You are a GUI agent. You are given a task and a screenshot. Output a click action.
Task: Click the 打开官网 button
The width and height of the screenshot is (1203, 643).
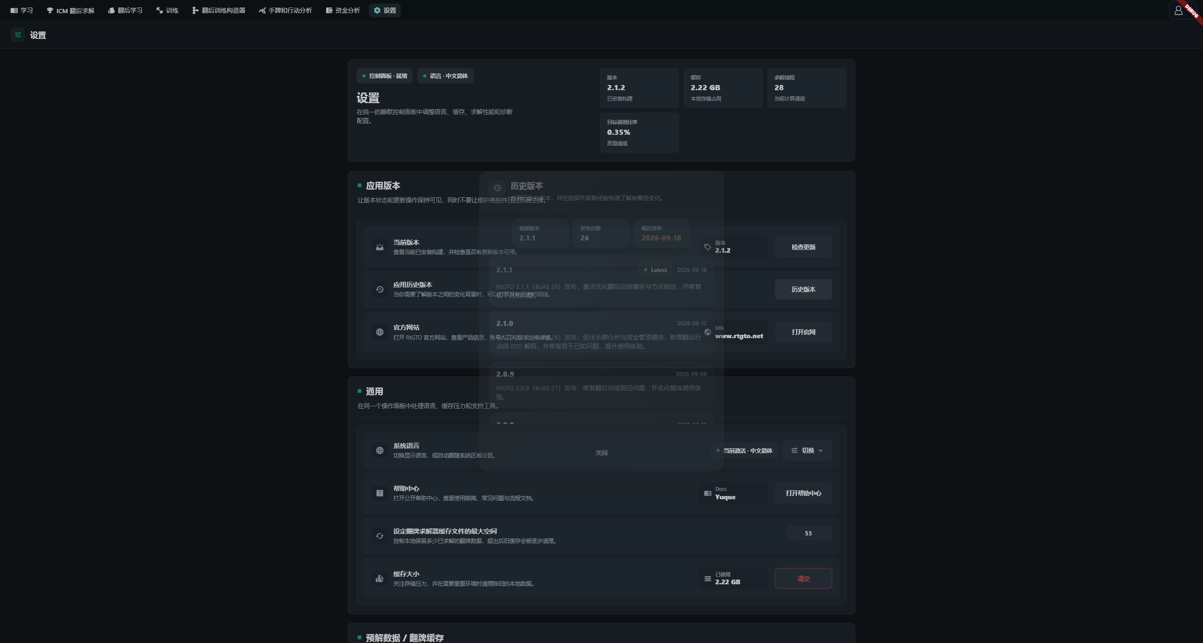pyautogui.click(x=803, y=332)
